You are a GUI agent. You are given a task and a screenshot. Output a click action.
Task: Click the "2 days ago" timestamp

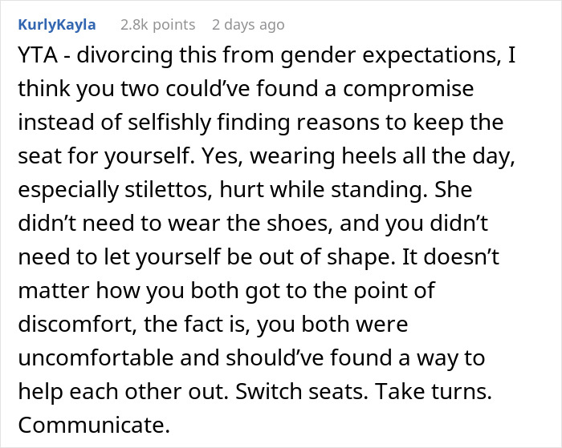(244, 25)
